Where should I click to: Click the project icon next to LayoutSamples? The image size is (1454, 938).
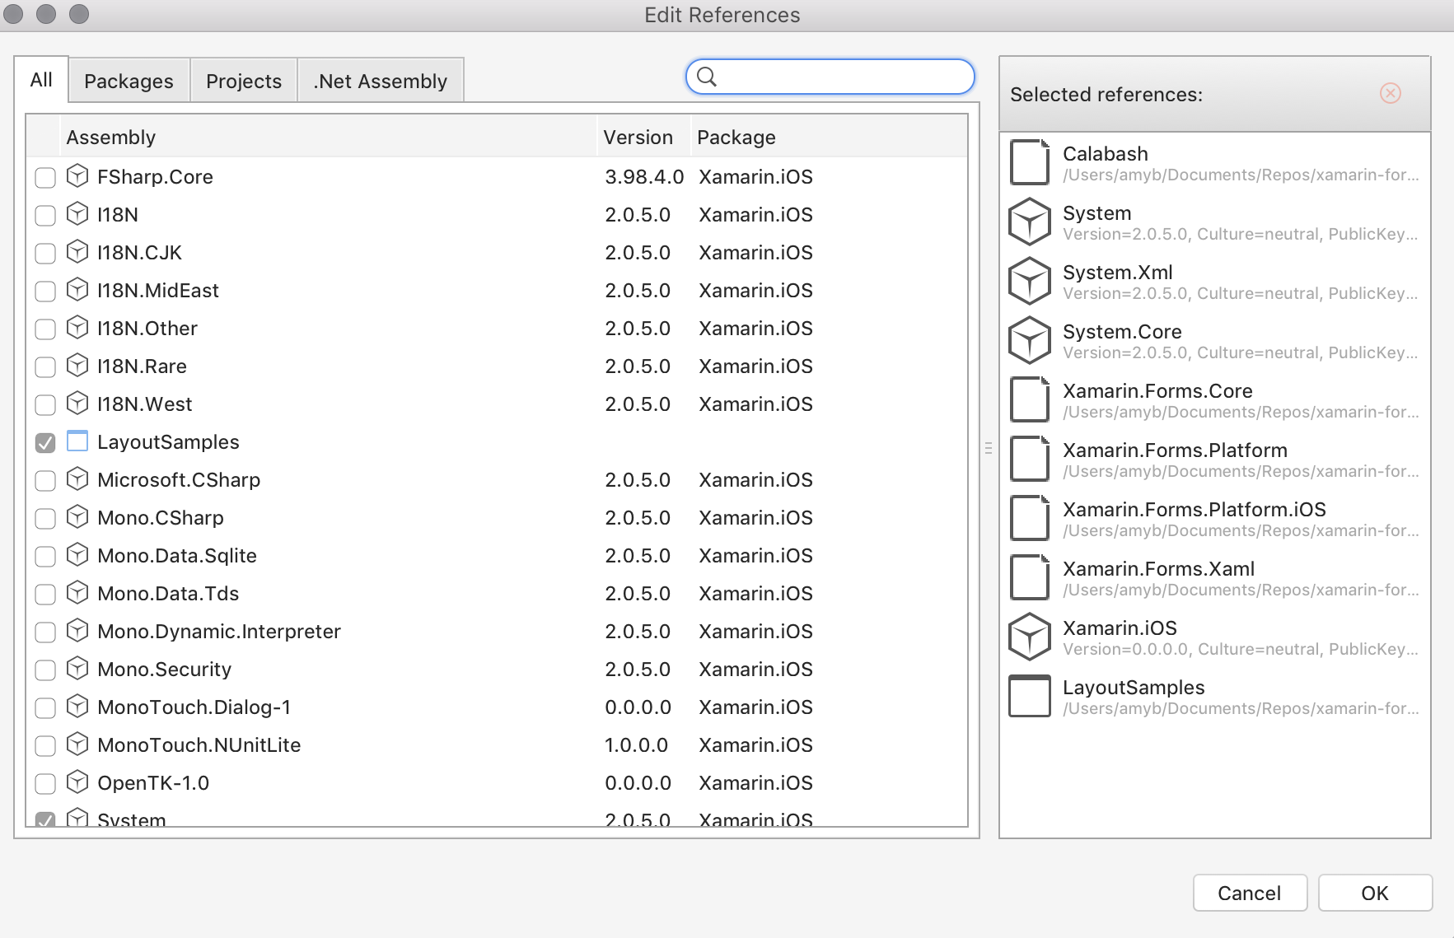coord(77,441)
